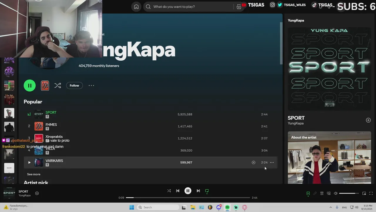Open the network tray icon

352,207
